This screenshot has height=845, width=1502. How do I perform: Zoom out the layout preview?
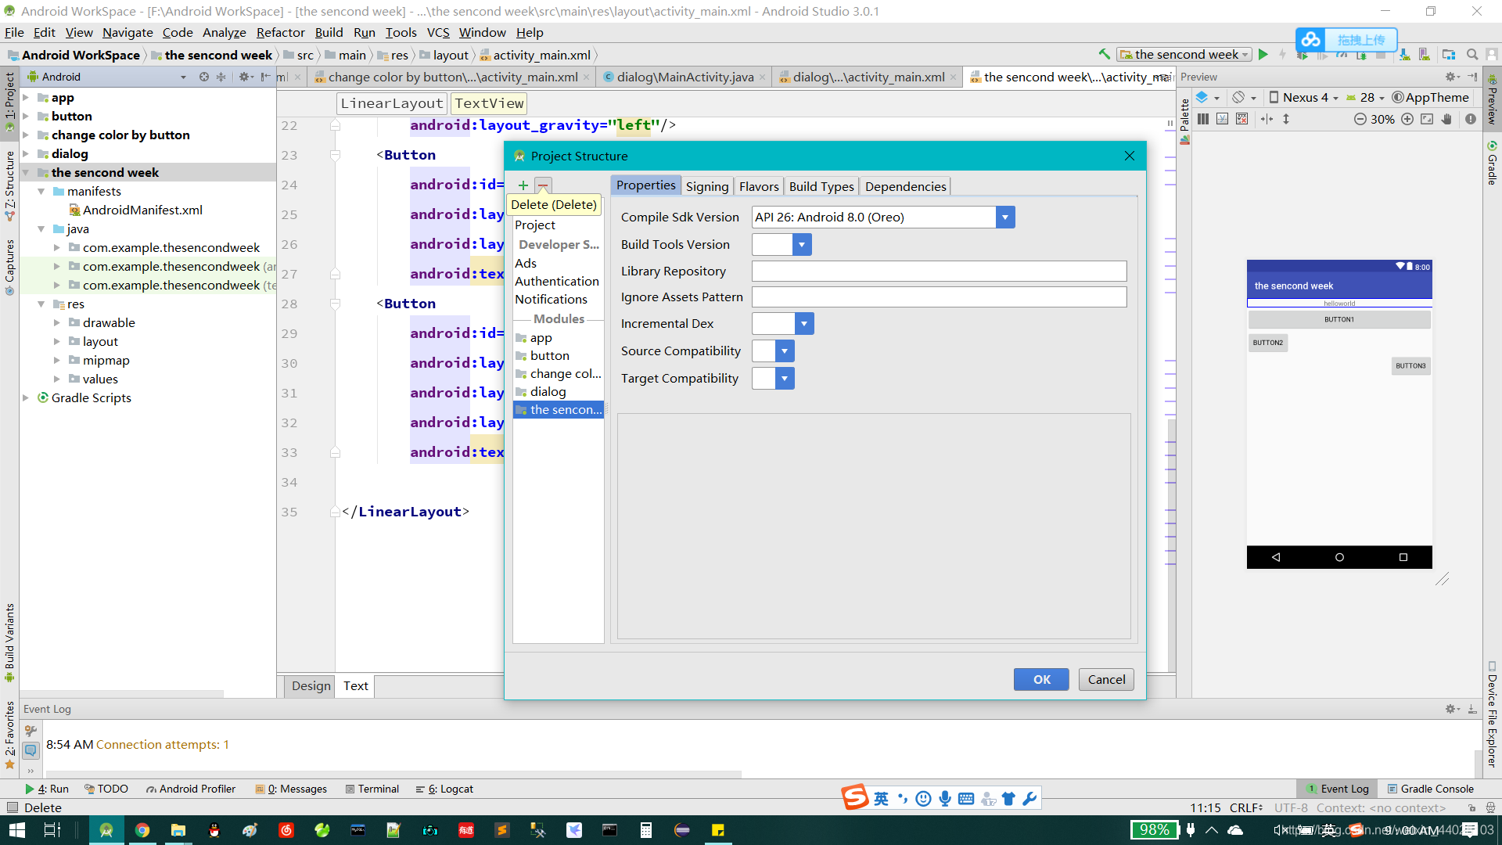point(1360,119)
